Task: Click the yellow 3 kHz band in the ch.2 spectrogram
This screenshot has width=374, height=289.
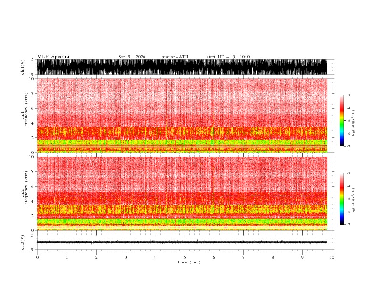Action: [x=182, y=210]
